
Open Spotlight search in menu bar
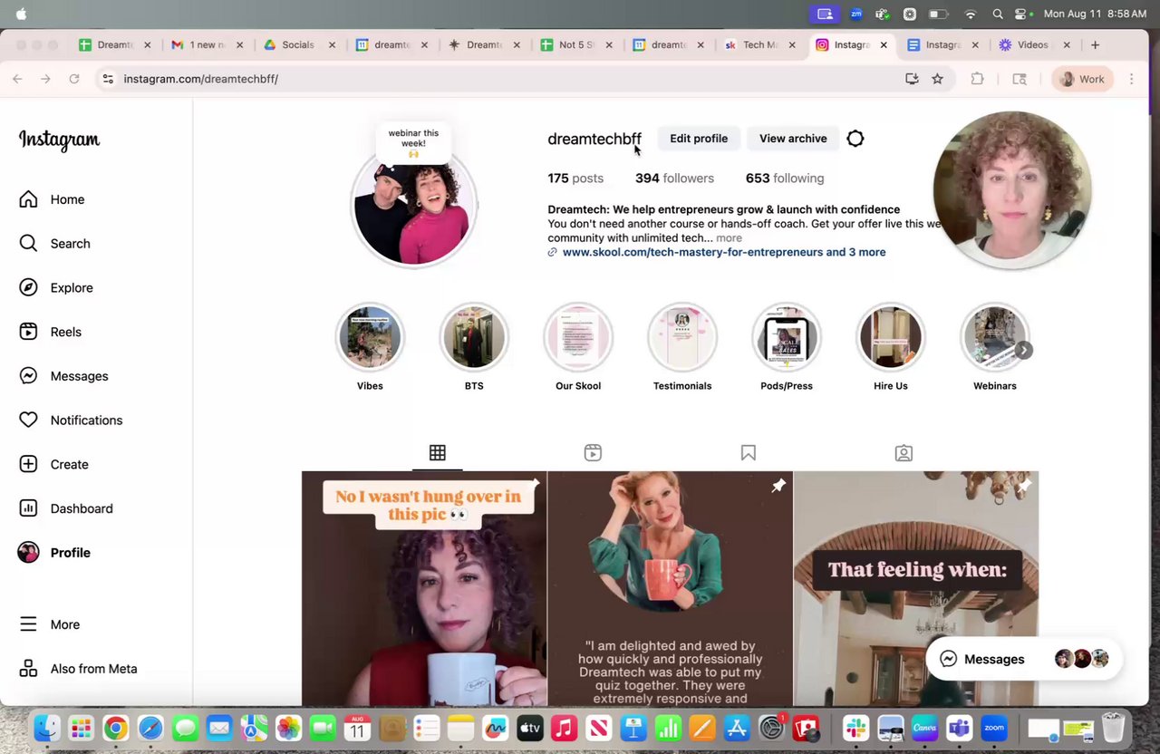(x=998, y=14)
